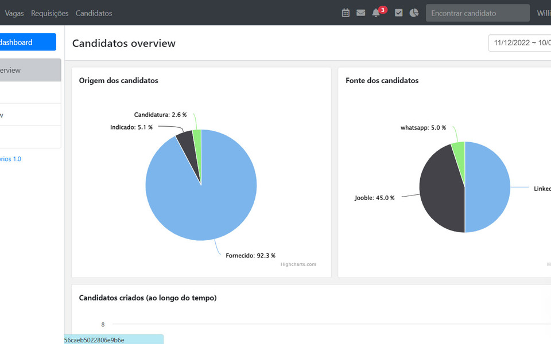Open the Candidatos menu
Viewport: 551px width, 344px height.
point(94,13)
